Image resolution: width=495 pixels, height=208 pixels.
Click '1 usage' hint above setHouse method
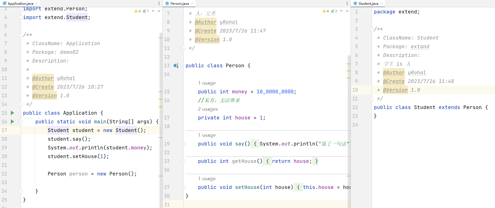[207, 179]
